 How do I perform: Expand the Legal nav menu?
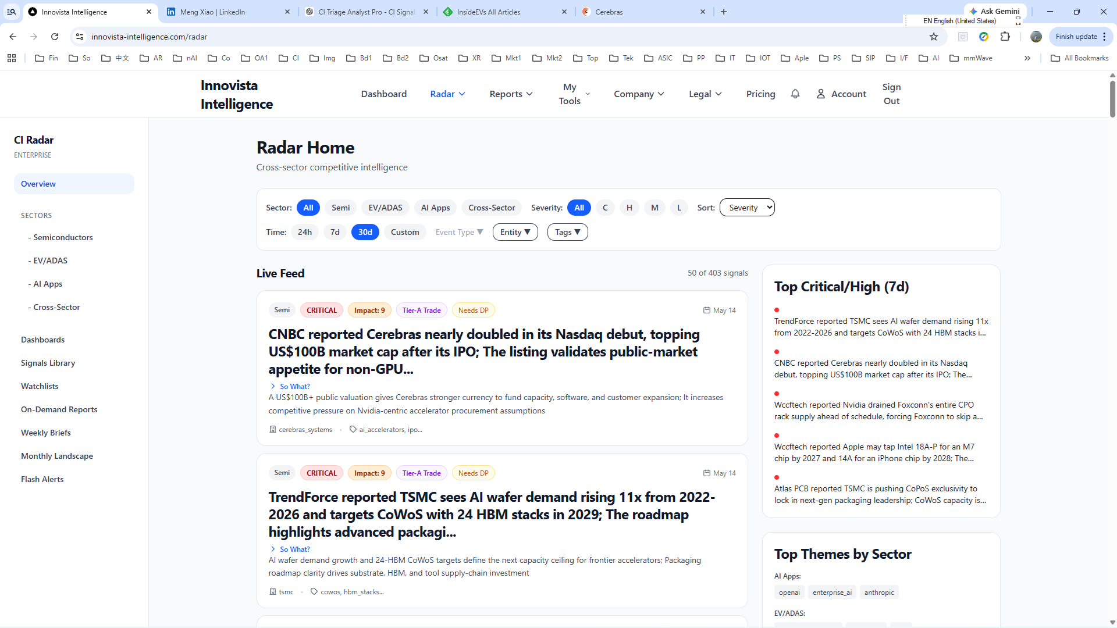point(705,94)
